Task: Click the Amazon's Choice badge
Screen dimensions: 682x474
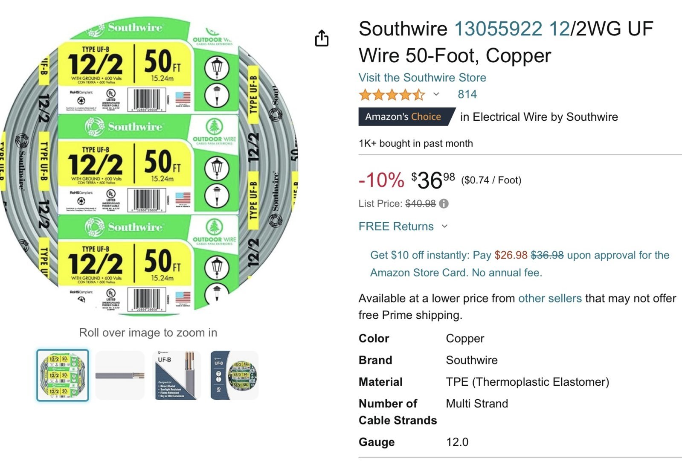Action: tap(407, 117)
